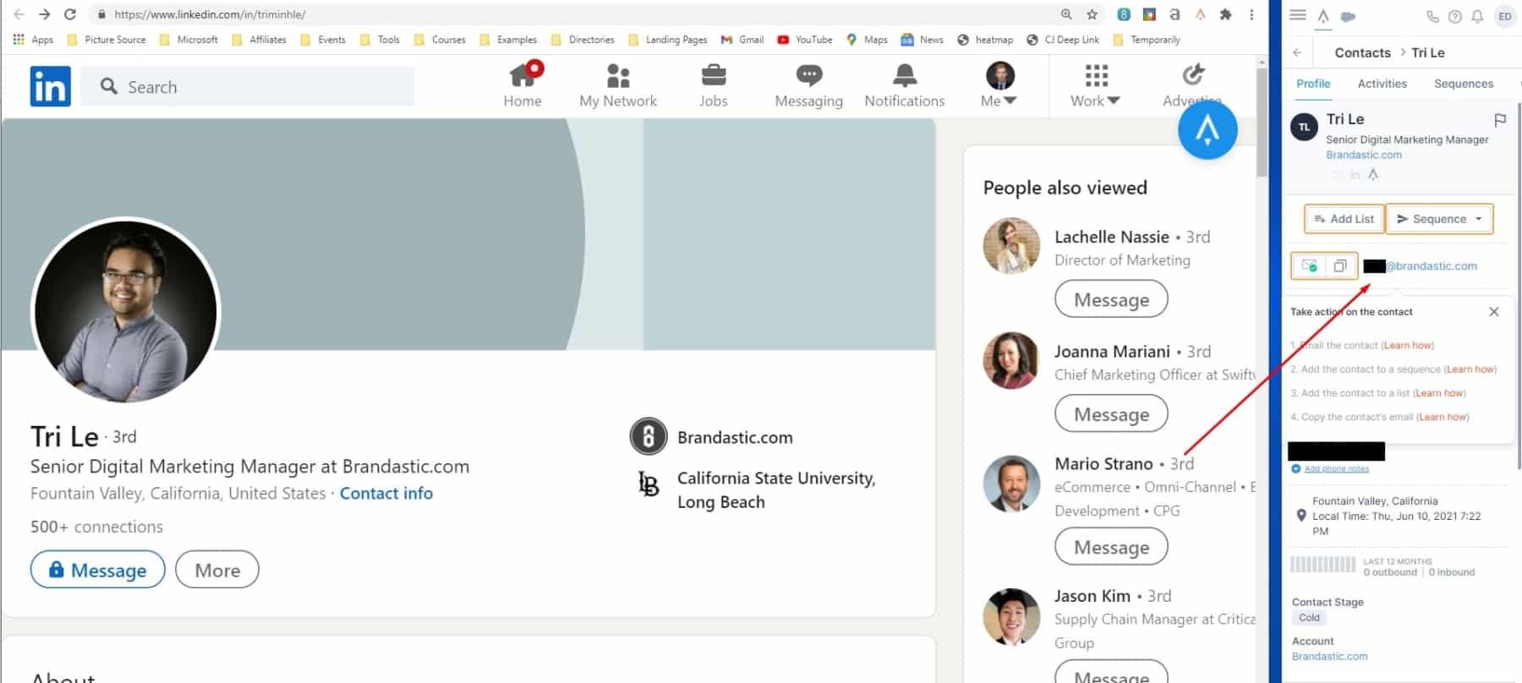Switch to the Sequences tab
1522x683 pixels.
[1463, 84]
